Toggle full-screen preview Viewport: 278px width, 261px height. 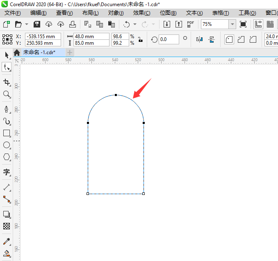click(243, 24)
